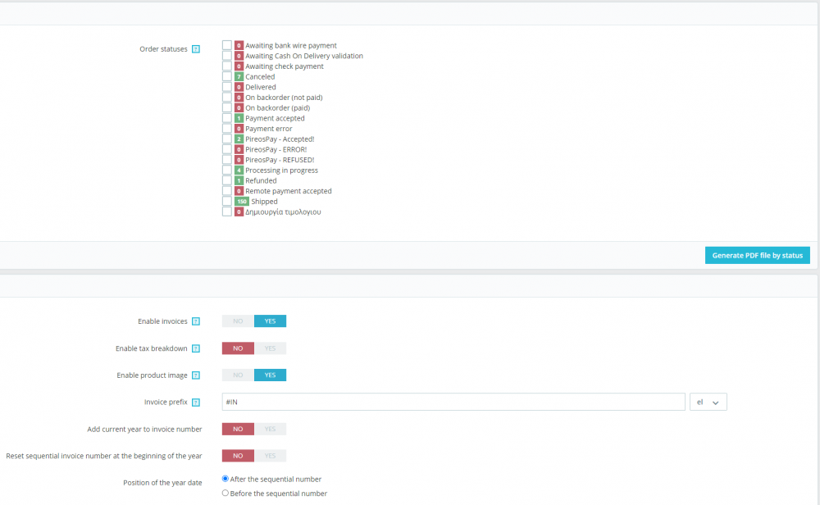
Task: Click the red badge next to Payment error
Action: [x=238, y=128]
